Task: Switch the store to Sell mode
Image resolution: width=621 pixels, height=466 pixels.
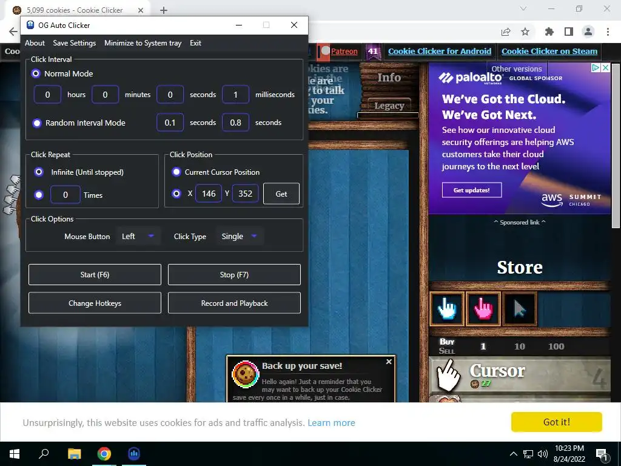Action: 447,351
